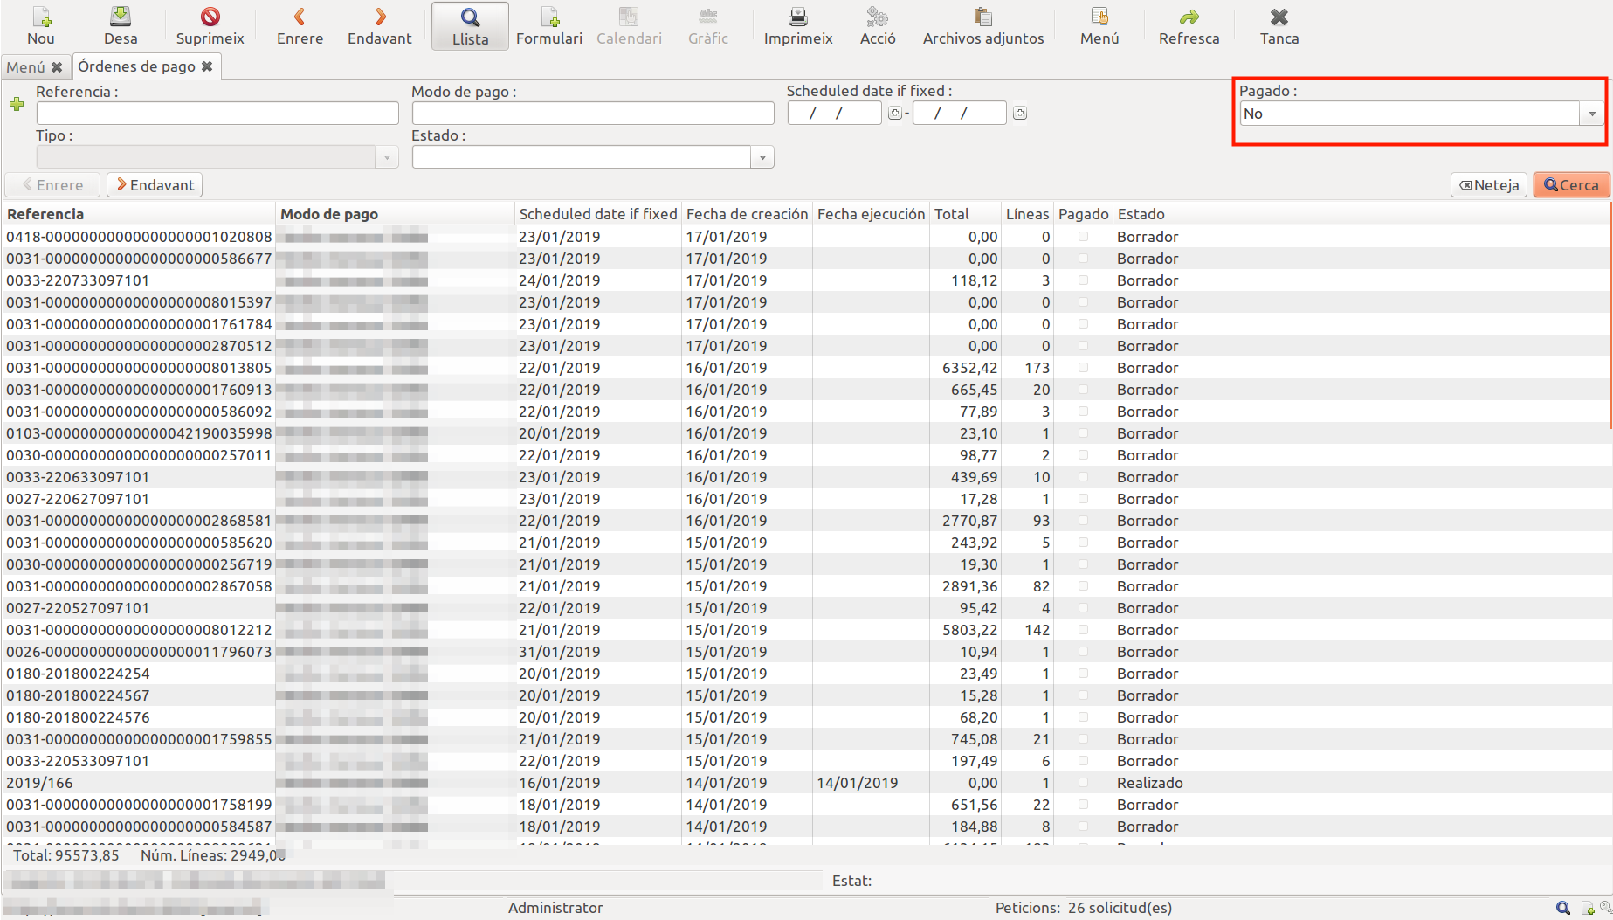Close the Órdenes de pago tab

(207, 66)
